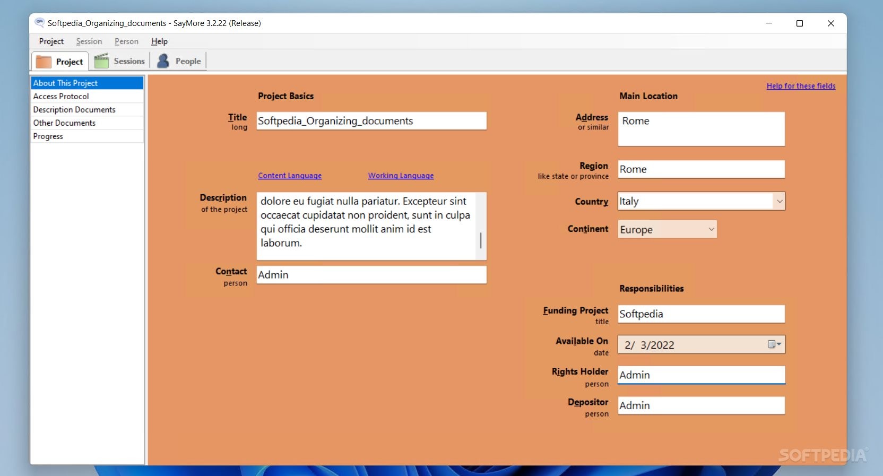883x476 pixels.
Task: Select Progress in sidebar
Action: coord(87,136)
